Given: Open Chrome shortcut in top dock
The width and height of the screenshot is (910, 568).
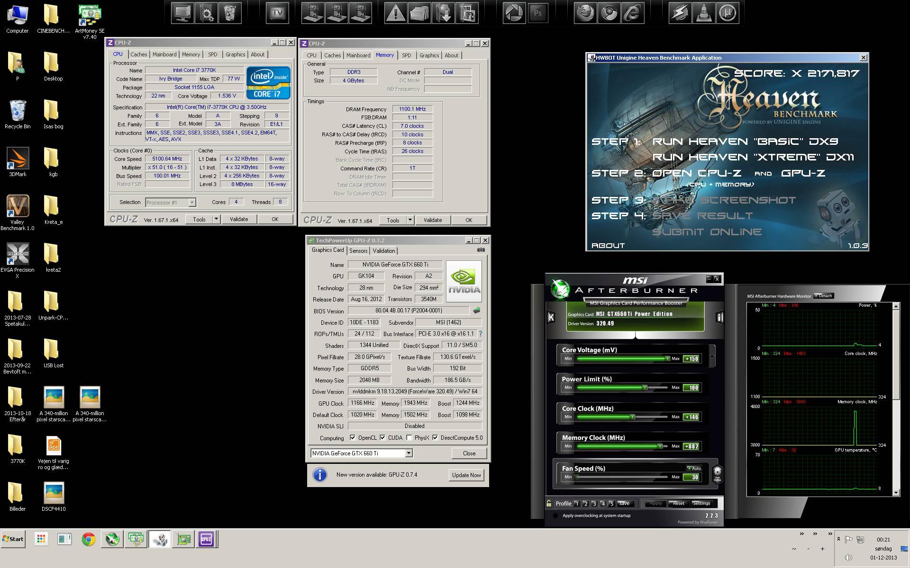Looking at the screenshot, I should (609, 13).
